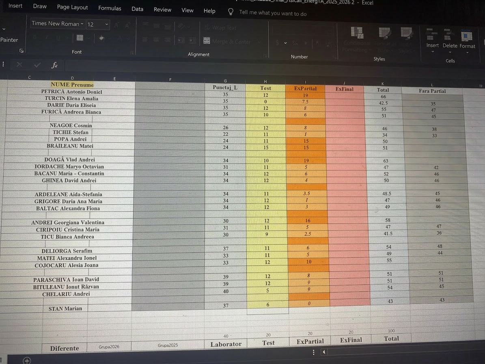Click Middle Align icon
Screen dimensions: 485x364
tap(156, 25)
